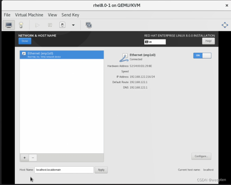Image resolution: width=231 pixels, height=185 pixels.
Task: Open the Configure... dialog
Action: (x=201, y=156)
